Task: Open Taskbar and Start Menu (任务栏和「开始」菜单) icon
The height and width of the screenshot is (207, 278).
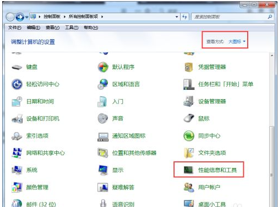Action: point(189,84)
